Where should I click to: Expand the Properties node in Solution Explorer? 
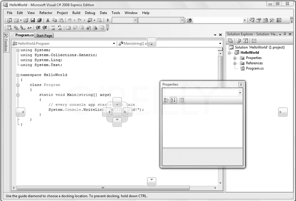(x=235, y=58)
